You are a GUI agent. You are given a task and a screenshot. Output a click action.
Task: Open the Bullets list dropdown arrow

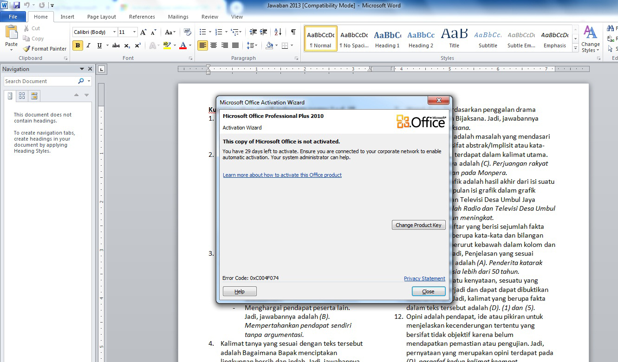click(210, 32)
